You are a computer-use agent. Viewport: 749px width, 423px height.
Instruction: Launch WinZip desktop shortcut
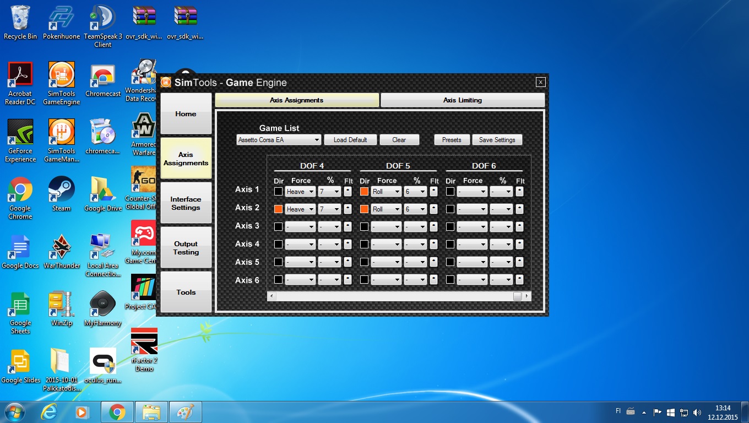point(62,309)
